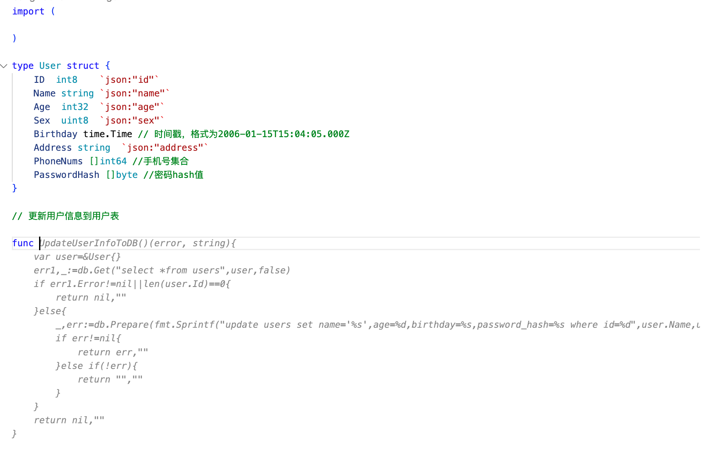Click the PasswordHash field name
This screenshot has height=457, width=703.
coord(66,175)
